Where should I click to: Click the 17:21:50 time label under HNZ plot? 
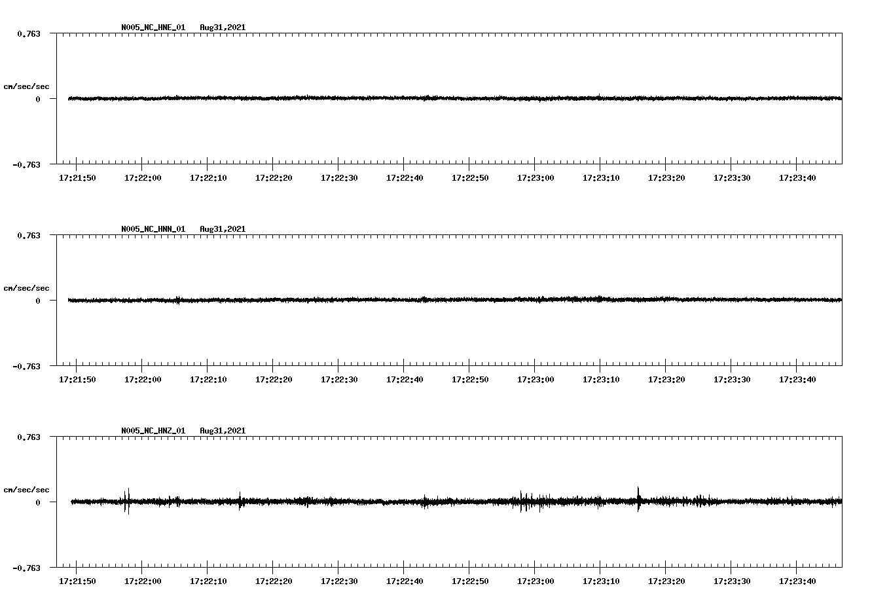(77, 581)
